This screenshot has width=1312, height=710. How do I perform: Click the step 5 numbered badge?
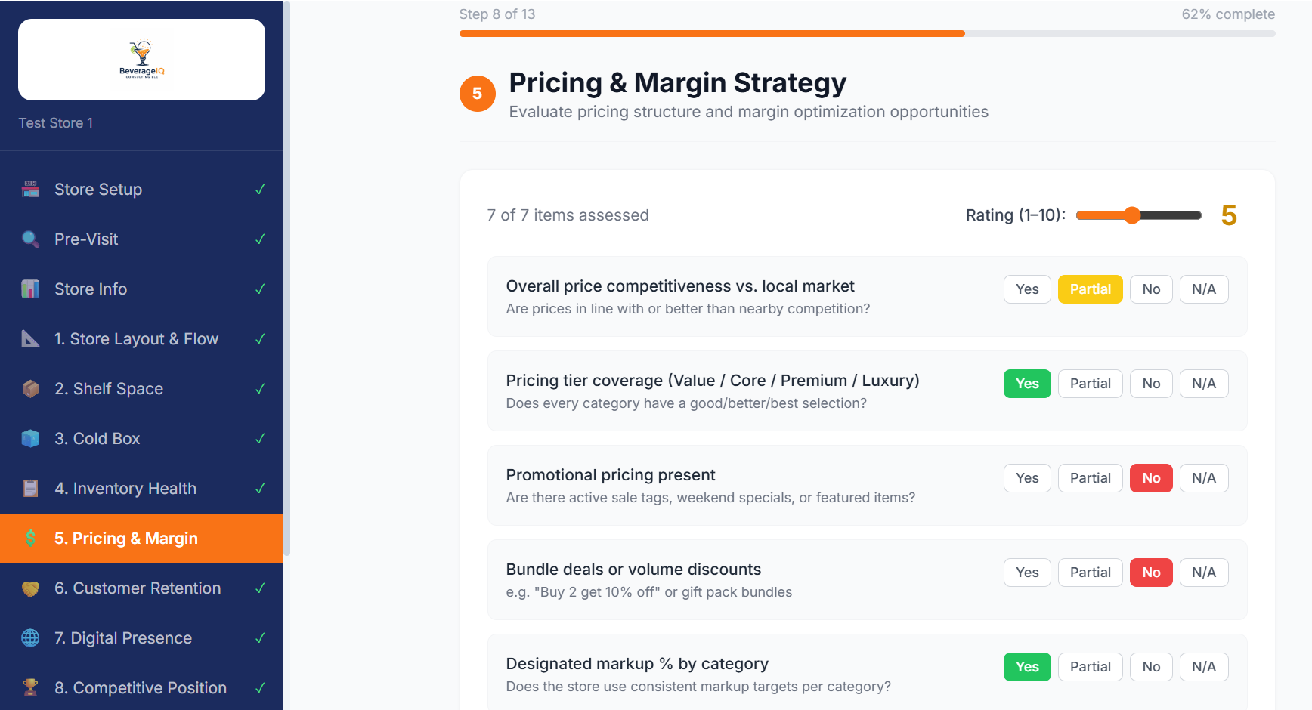click(x=478, y=93)
